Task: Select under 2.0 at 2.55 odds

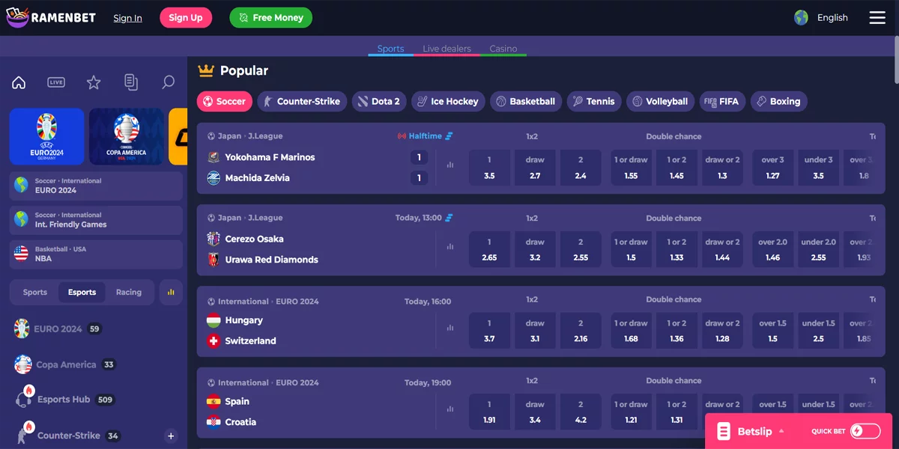Action: (x=818, y=249)
